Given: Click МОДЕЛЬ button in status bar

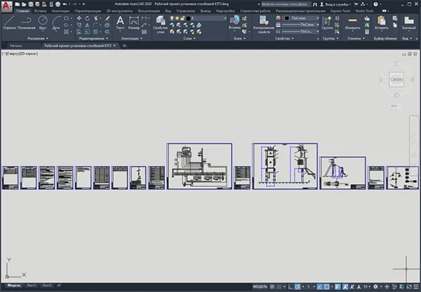Looking at the screenshot, I should 260,287.
